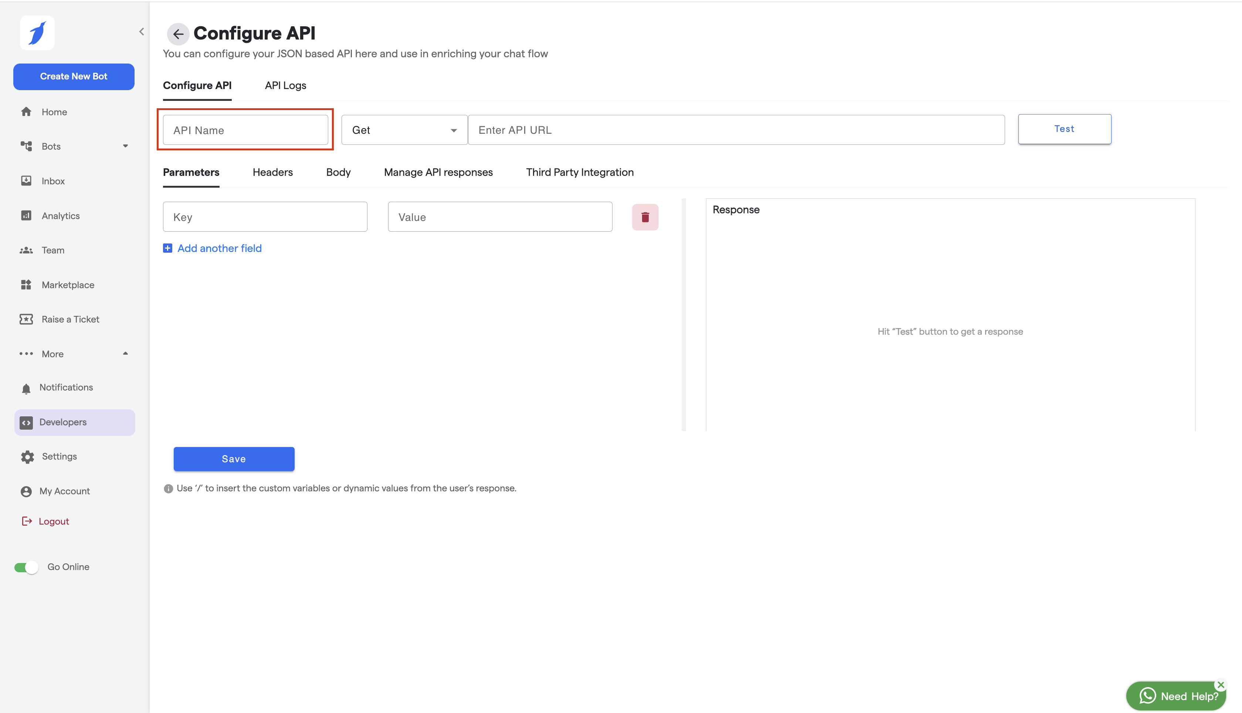Click the Home icon in sidebar
1242x713 pixels.
point(27,112)
